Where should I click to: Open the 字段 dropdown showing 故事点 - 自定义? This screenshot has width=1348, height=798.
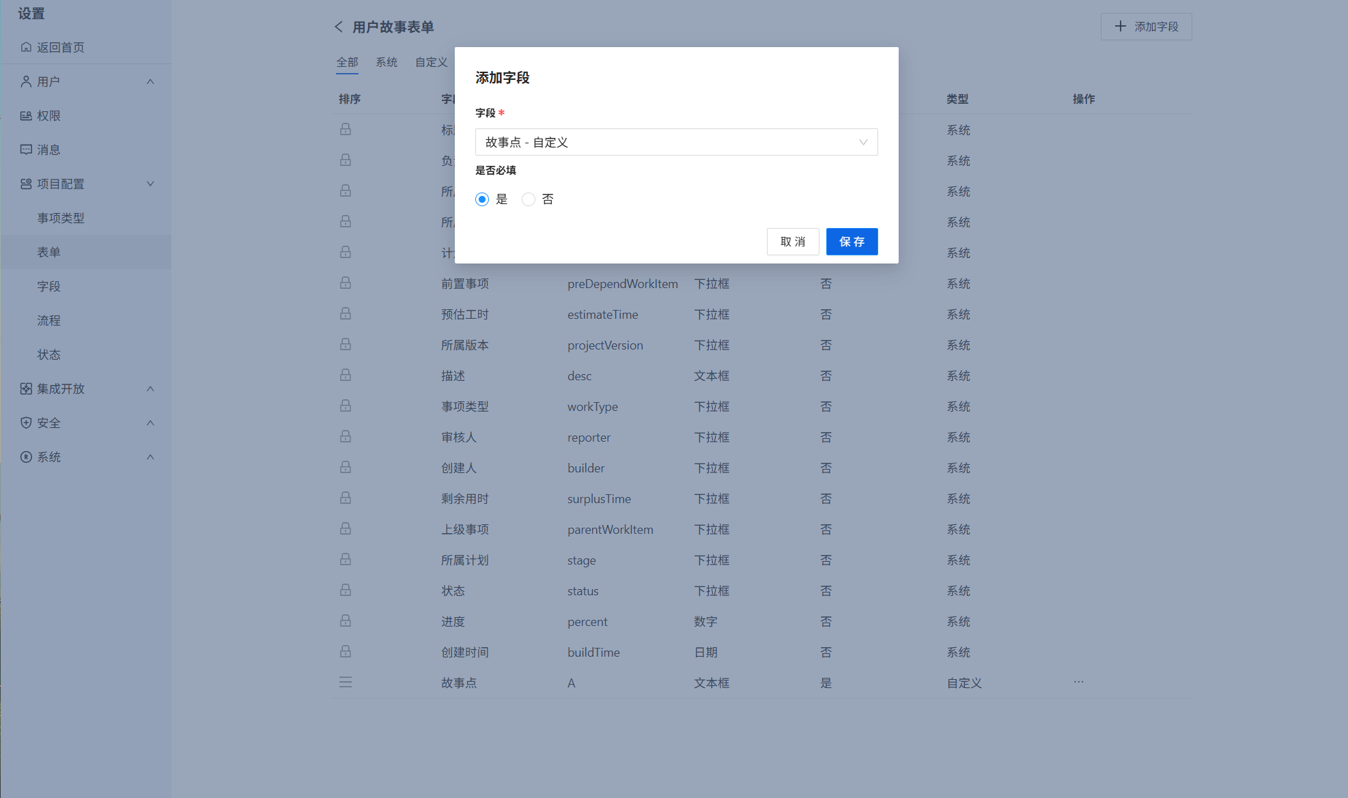click(x=676, y=142)
